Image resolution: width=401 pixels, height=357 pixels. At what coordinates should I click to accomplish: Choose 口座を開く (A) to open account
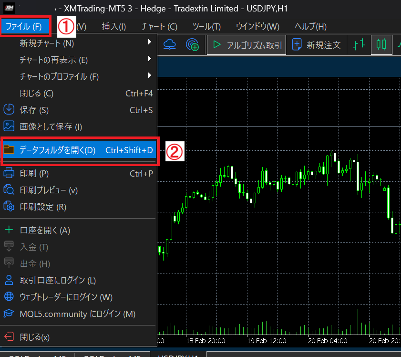click(x=45, y=230)
